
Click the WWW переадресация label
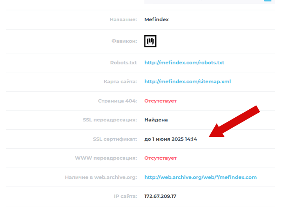pyautogui.click(x=106, y=158)
